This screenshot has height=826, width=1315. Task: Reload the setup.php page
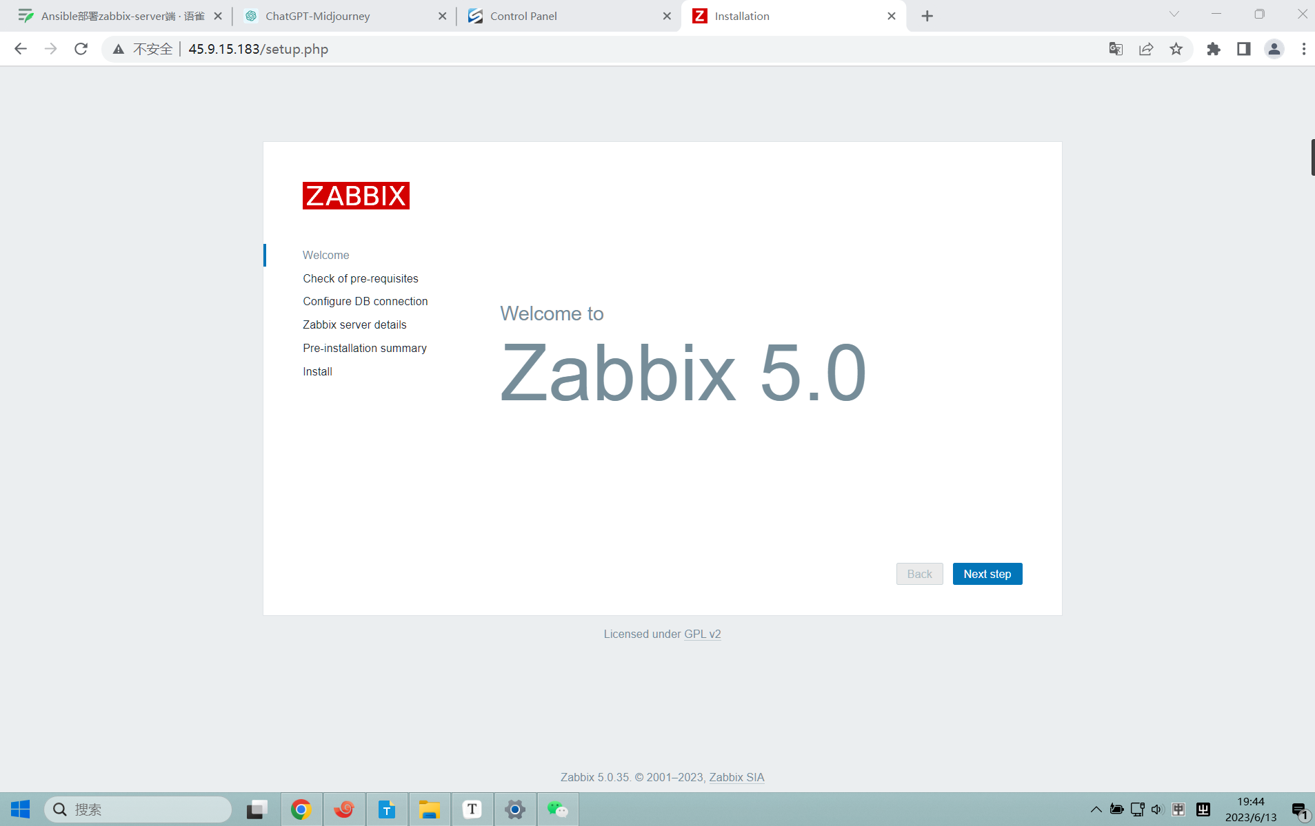81,49
